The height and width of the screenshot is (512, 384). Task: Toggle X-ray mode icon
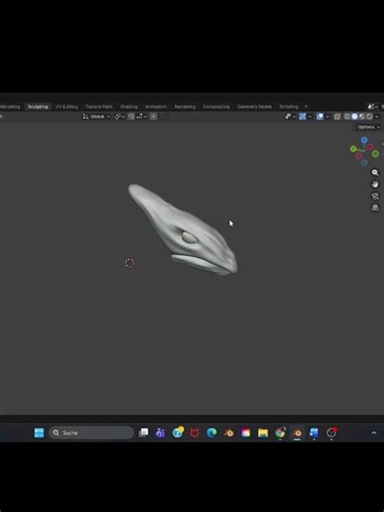(x=338, y=116)
